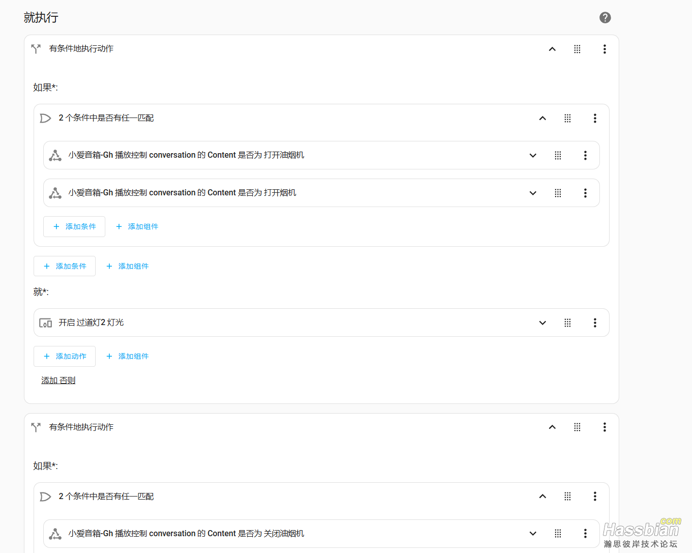
Task: Click the 添加动作 button
Action: 65,356
